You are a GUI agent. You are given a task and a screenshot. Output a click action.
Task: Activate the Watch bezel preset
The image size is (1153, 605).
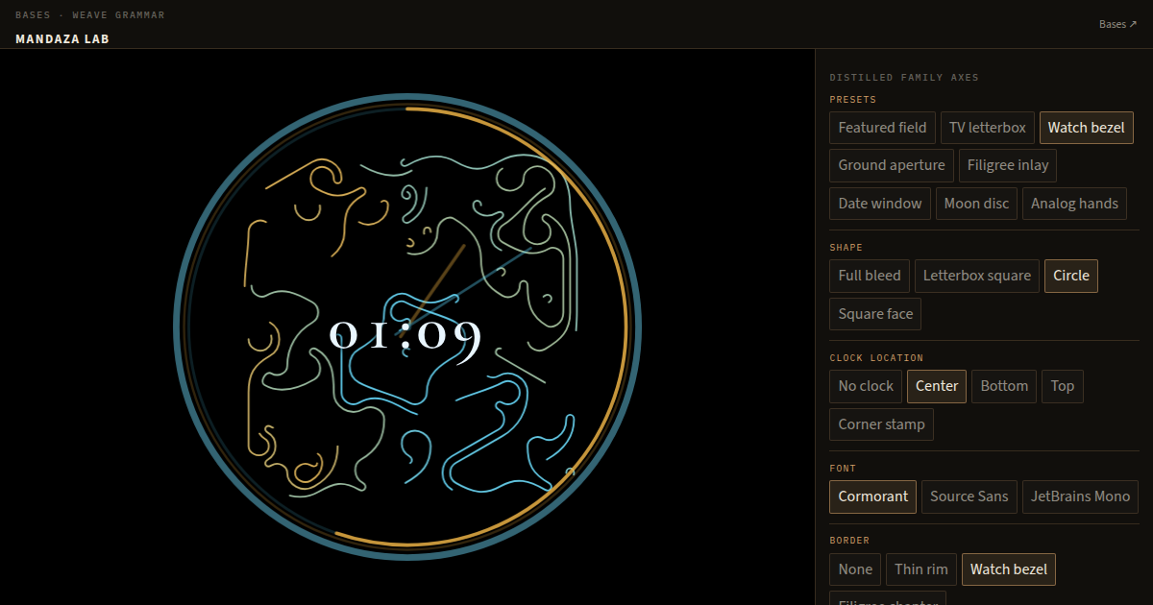tap(1086, 128)
